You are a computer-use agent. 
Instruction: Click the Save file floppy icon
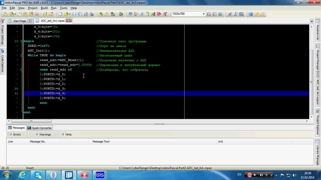(74, 14)
